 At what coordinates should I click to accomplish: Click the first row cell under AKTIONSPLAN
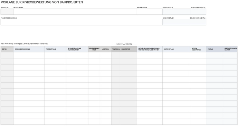[x=176, y=55]
